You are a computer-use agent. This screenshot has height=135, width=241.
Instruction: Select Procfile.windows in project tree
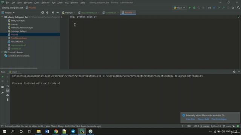pos(18,38)
